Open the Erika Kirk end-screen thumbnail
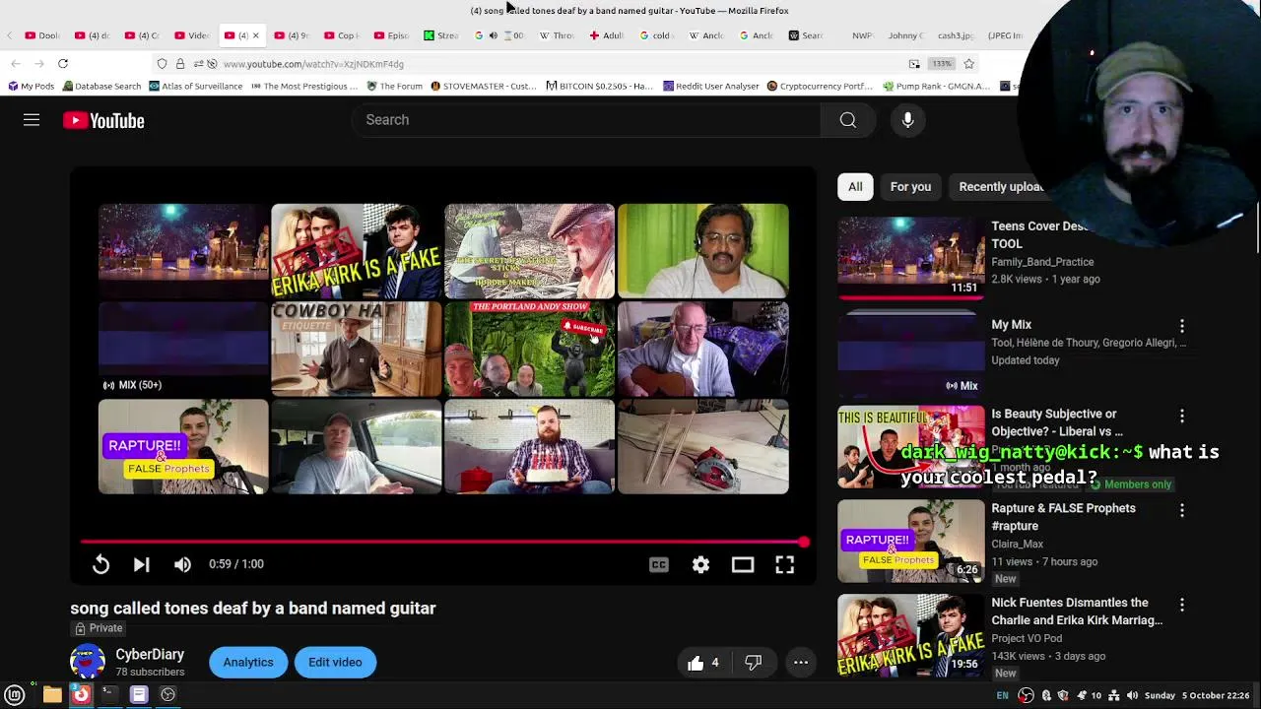This screenshot has width=1261, height=709. [x=357, y=251]
